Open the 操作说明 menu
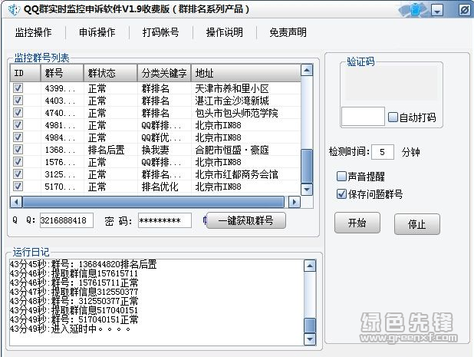The width and height of the screenshot is (474, 357). coord(224,32)
